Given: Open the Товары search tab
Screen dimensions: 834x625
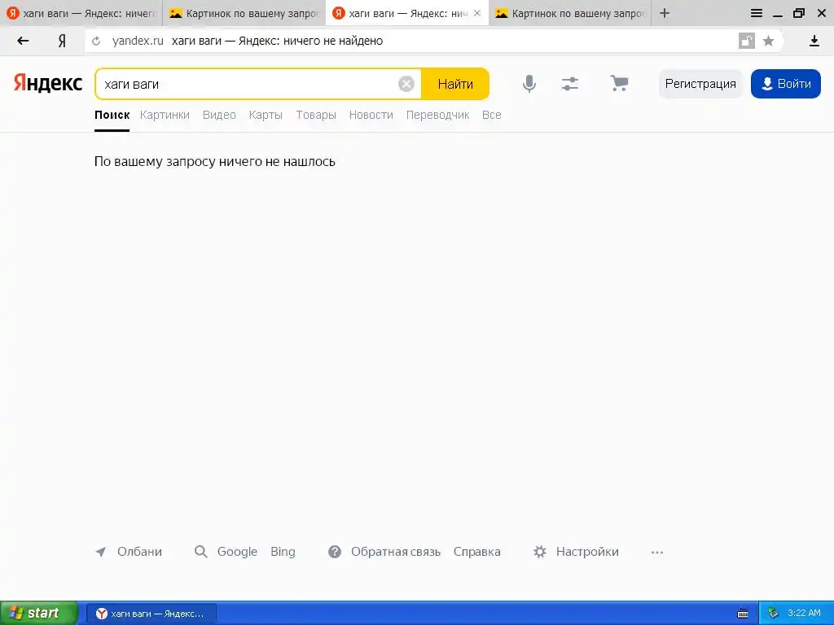Looking at the screenshot, I should click(x=316, y=115).
